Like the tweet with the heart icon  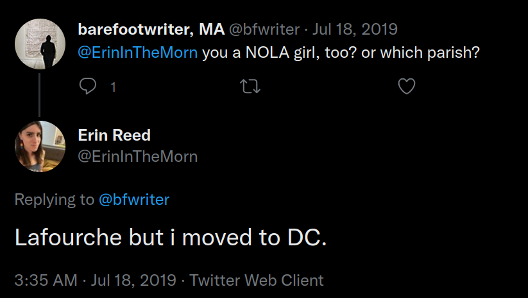407,86
